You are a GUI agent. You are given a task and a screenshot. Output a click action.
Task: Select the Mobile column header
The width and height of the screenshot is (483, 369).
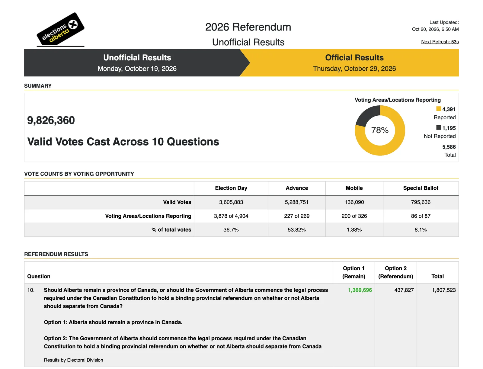354,188
